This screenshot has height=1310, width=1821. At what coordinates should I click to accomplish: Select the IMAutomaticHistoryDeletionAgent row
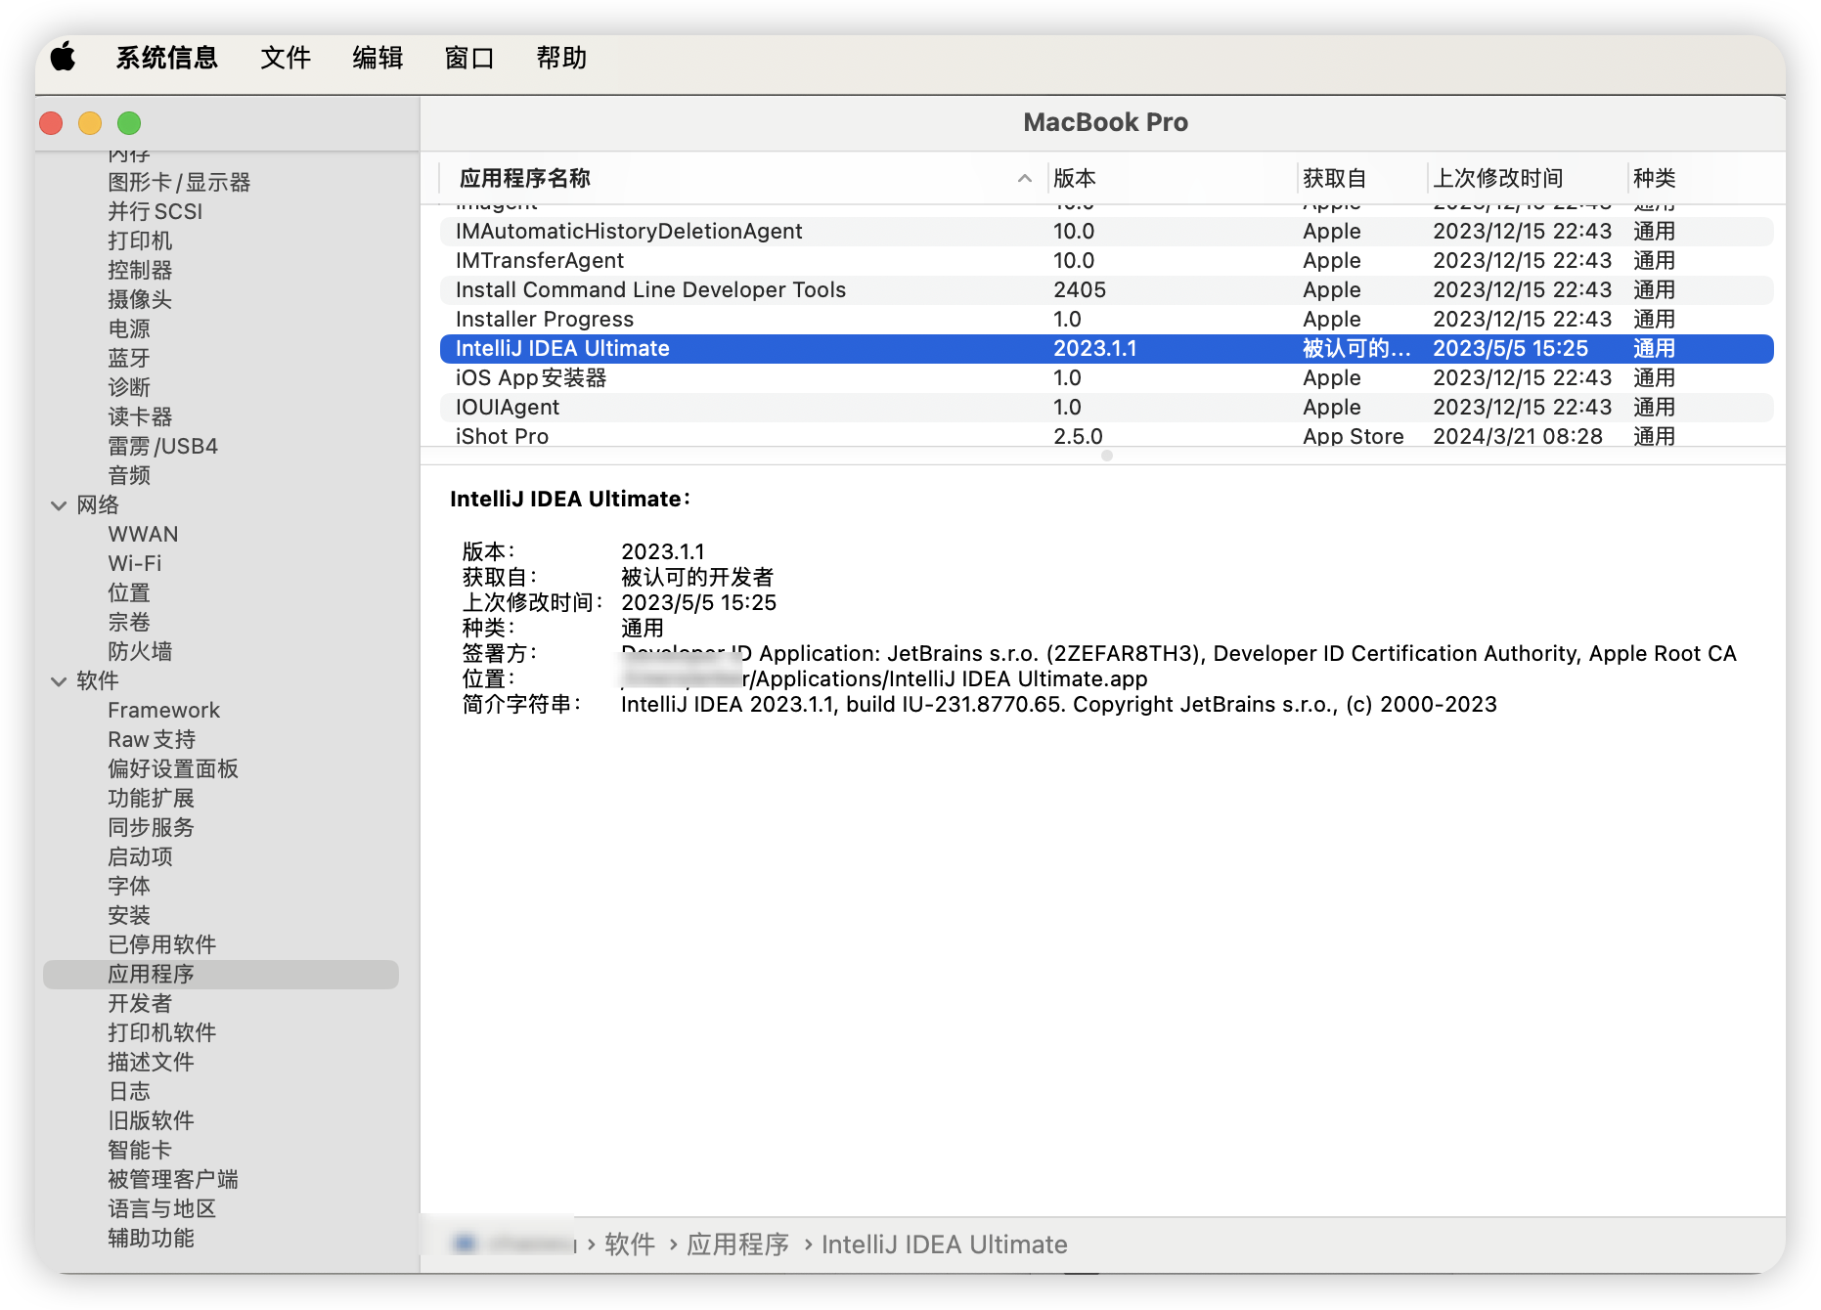tap(1106, 232)
